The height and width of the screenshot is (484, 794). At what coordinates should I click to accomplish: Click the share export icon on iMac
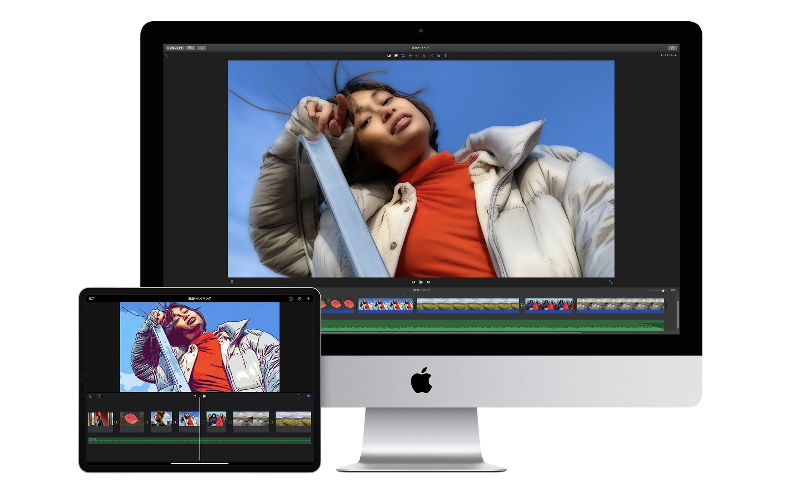click(672, 48)
